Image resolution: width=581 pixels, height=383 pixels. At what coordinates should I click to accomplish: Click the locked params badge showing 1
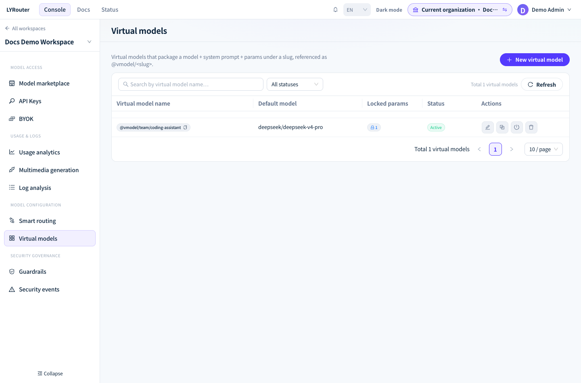point(374,127)
